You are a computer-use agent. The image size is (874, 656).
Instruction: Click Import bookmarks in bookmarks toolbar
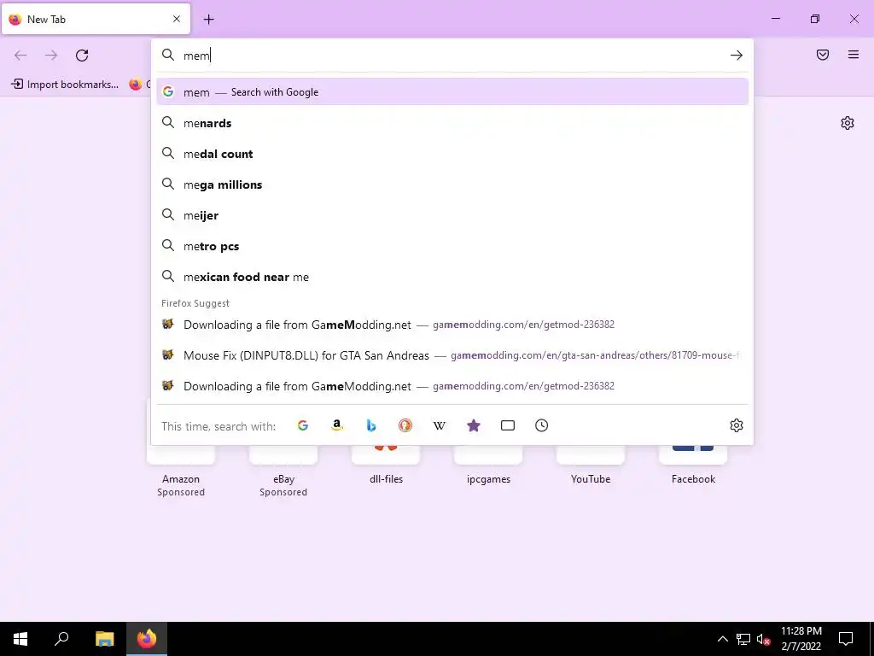[65, 85]
